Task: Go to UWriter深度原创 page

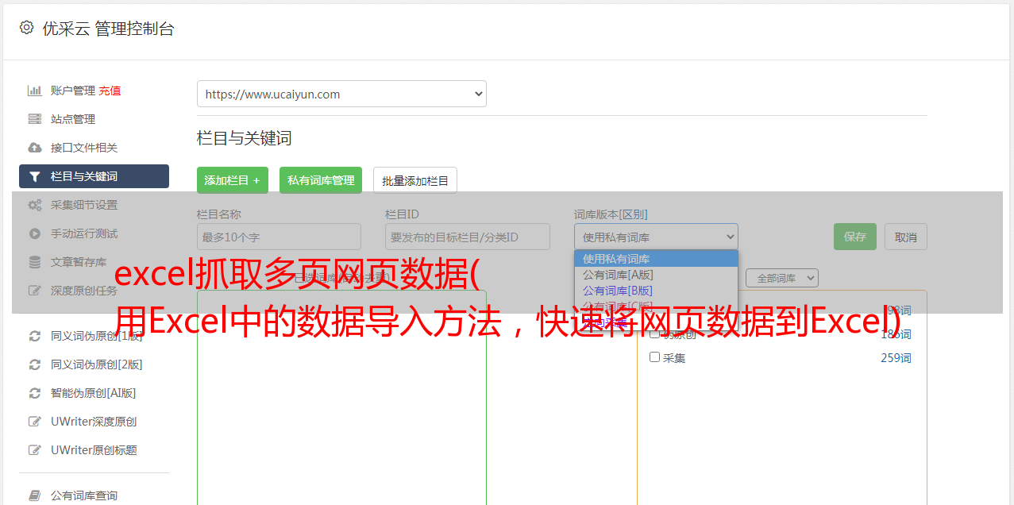Action: 94,422
